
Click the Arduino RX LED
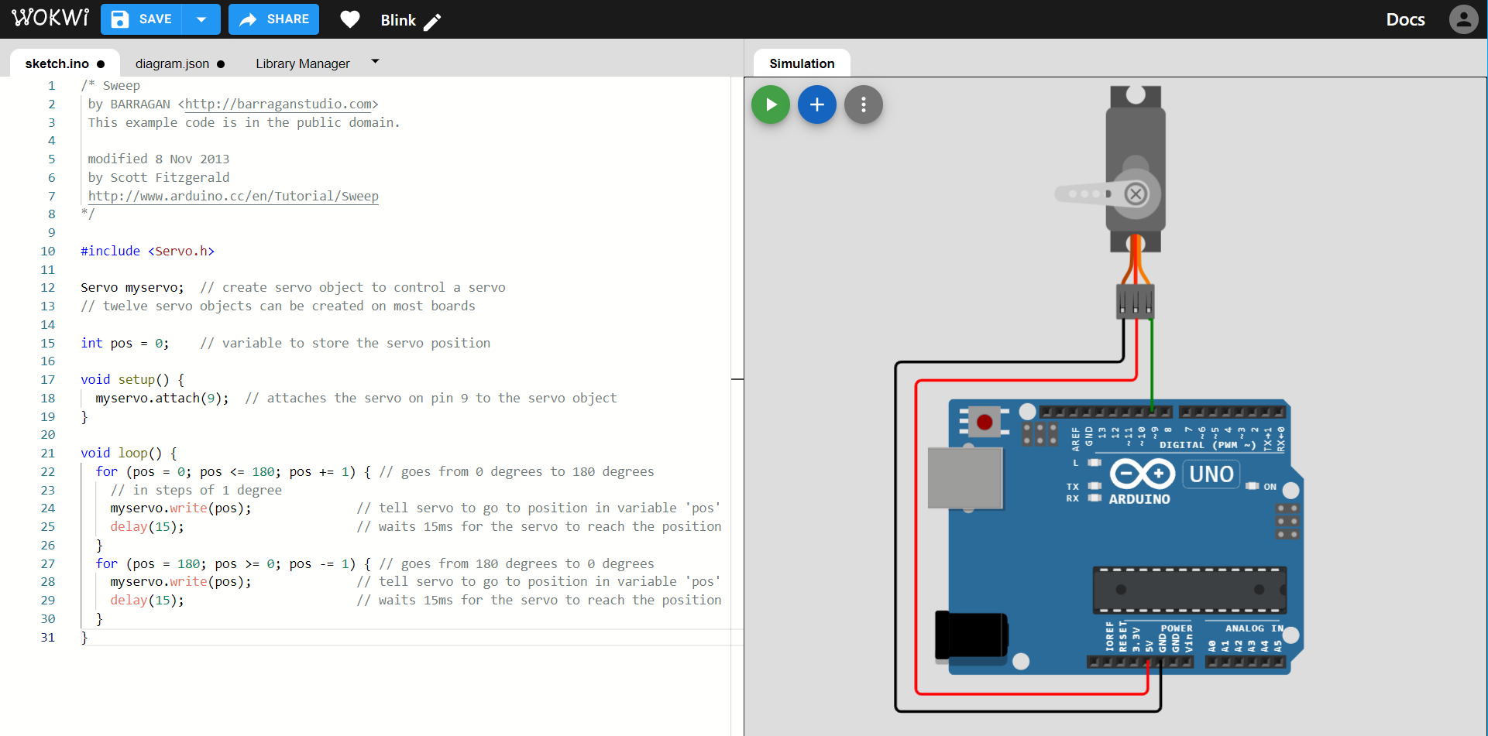[x=1094, y=498]
